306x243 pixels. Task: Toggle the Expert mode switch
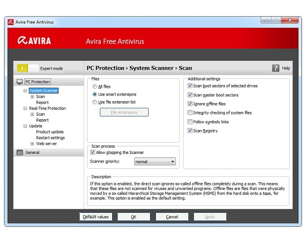(28, 68)
